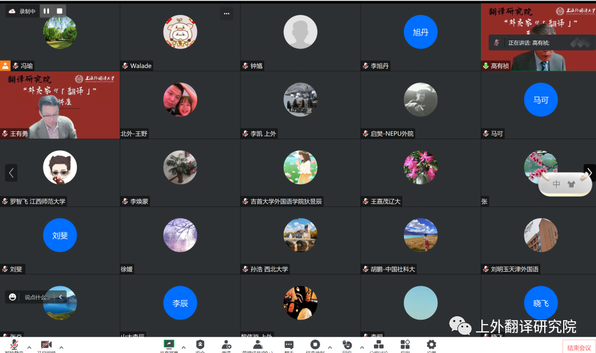The image size is (596, 353).
Task: Turn on the camera video
Action: (46, 345)
